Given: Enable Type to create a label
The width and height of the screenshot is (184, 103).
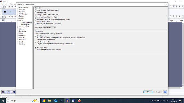Looking at the screenshot, I should coord(35,22).
